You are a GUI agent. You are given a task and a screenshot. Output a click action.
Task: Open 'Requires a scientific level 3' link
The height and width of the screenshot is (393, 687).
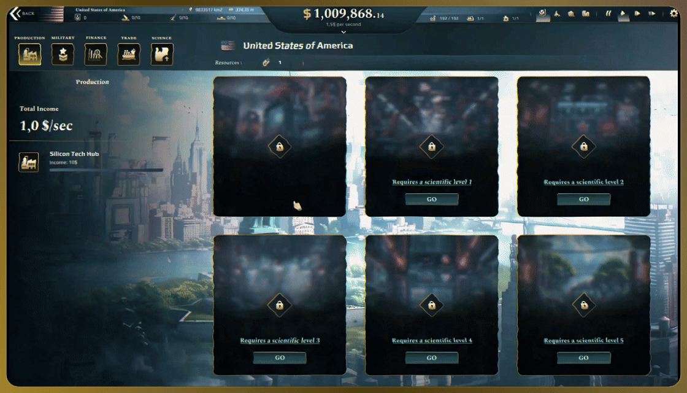[x=280, y=340]
